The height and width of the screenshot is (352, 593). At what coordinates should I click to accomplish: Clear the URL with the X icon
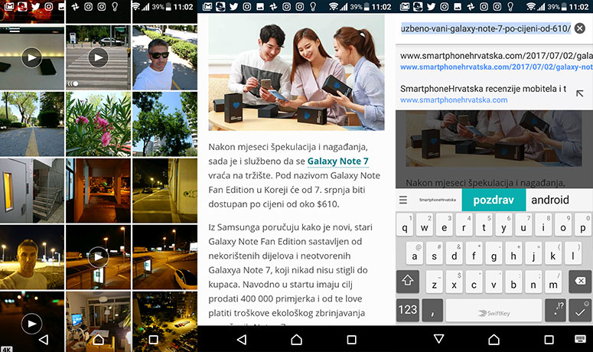[x=579, y=28]
